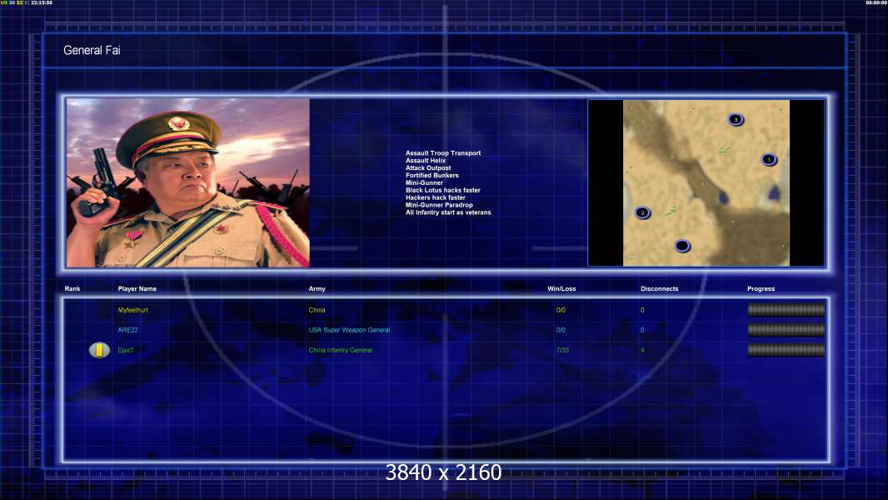Click the Win/Loss column header

[561, 289]
